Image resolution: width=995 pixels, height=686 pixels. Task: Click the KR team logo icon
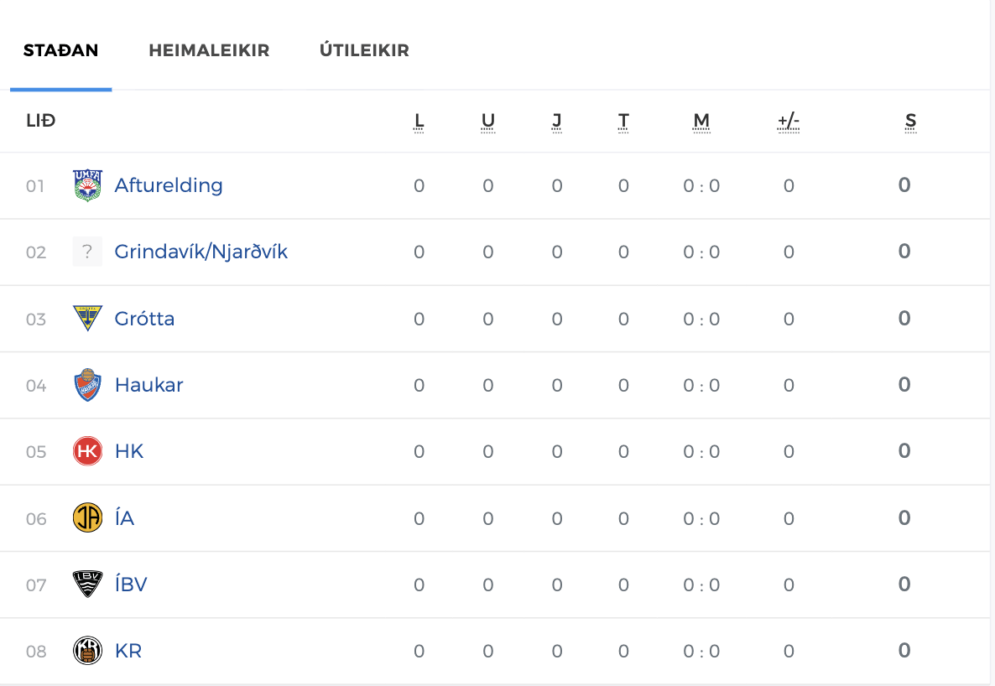(87, 651)
